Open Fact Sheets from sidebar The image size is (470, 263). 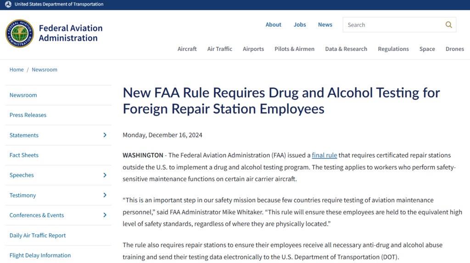tap(24, 155)
